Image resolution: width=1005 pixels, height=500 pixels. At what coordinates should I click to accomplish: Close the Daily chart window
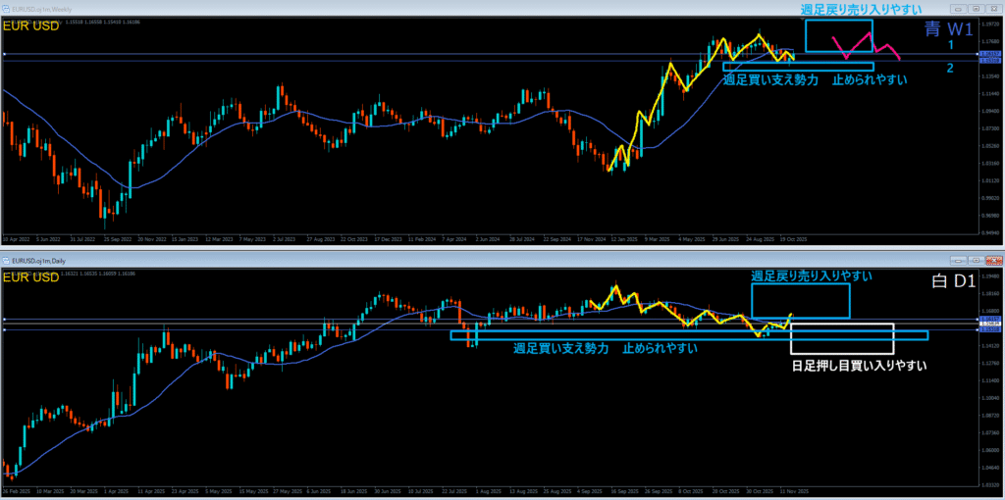coord(993,260)
